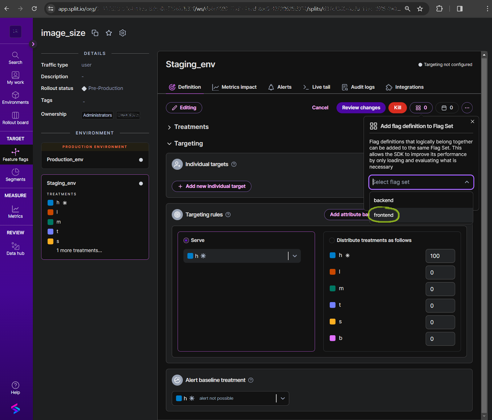Viewport: 492px width, 420px height.
Task: Copy the image_size flag name
Action: (x=95, y=33)
